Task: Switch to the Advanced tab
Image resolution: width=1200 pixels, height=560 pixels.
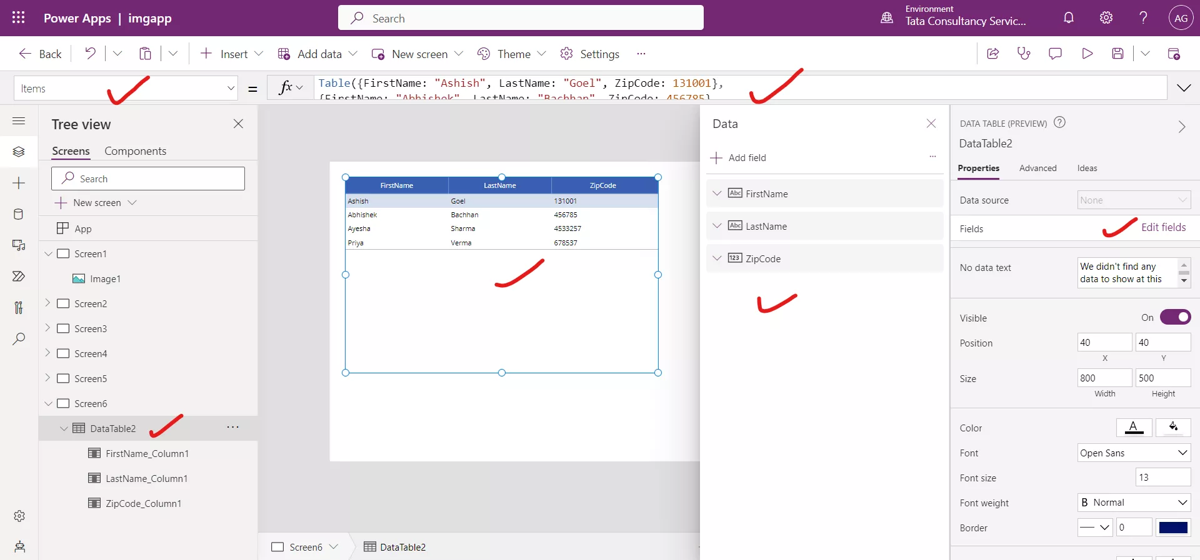Action: (1037, 168)
